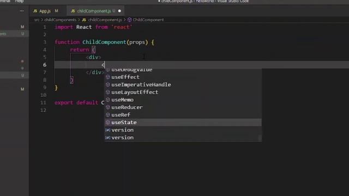Click the props parameter on line 3

coord(137,42)
